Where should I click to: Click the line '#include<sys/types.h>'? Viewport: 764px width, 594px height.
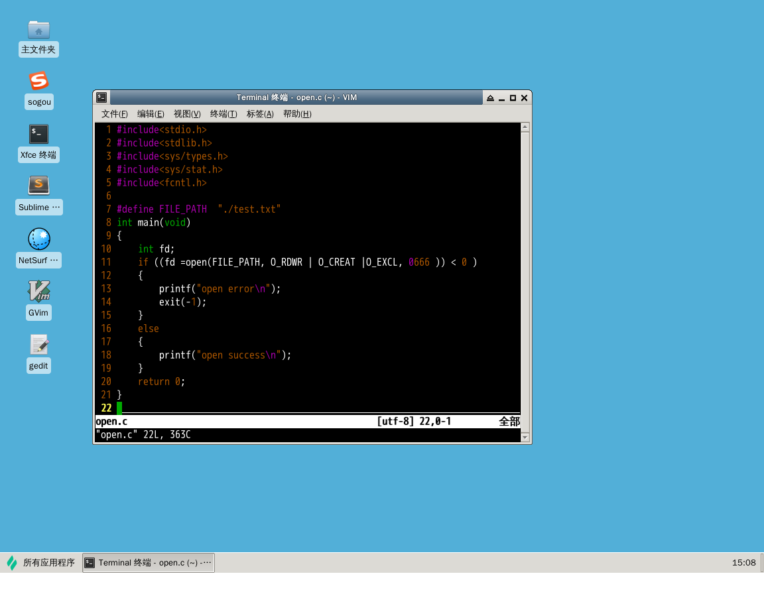click(x=172, y=156)
